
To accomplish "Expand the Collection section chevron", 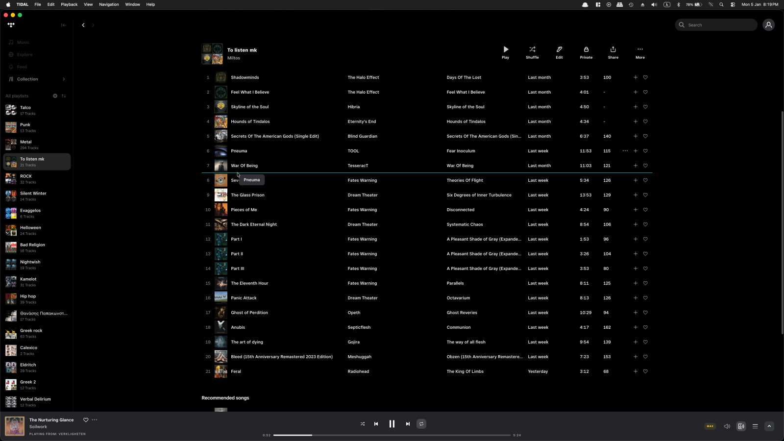I will tap(64, 79).
